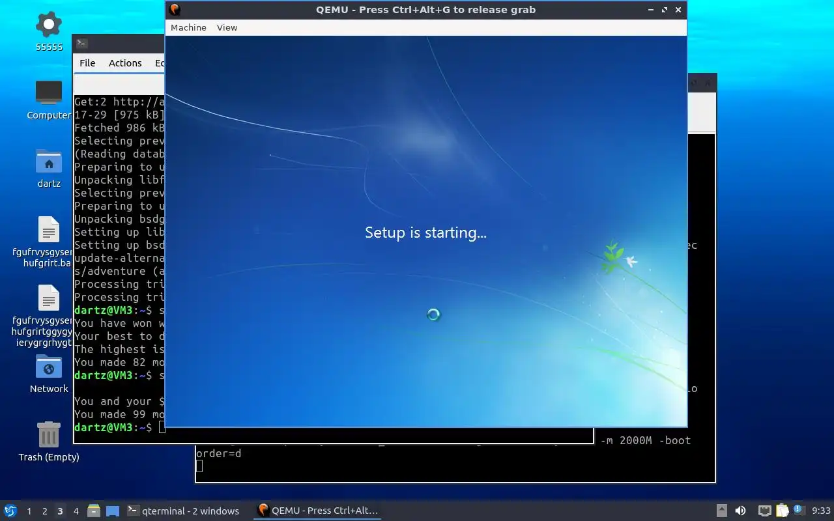Maximize the QEMU window
Viewport: 834px width, 521px height.
click(x=665, y=10)
